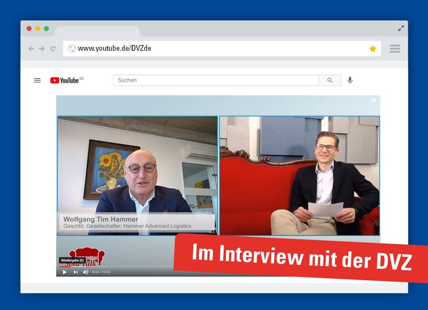Show video details via the info icon
Viewport: 428px width, 310px height.
coord(372,100)
